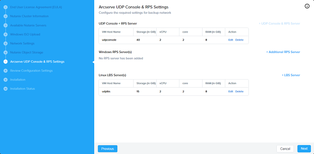Click the Previous button
The image size is (314, 154).
(108, 149)
